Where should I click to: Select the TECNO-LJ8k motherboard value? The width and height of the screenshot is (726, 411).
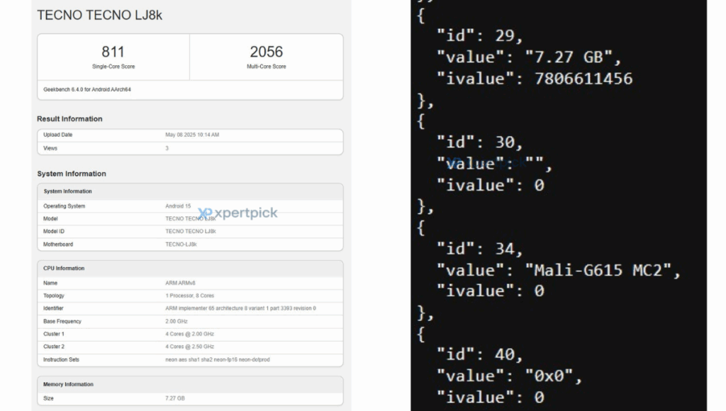coord(181,244)
